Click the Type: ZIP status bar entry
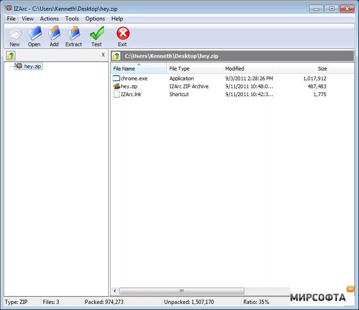Viewport: 359px width, 310px height. click(16, 302)
